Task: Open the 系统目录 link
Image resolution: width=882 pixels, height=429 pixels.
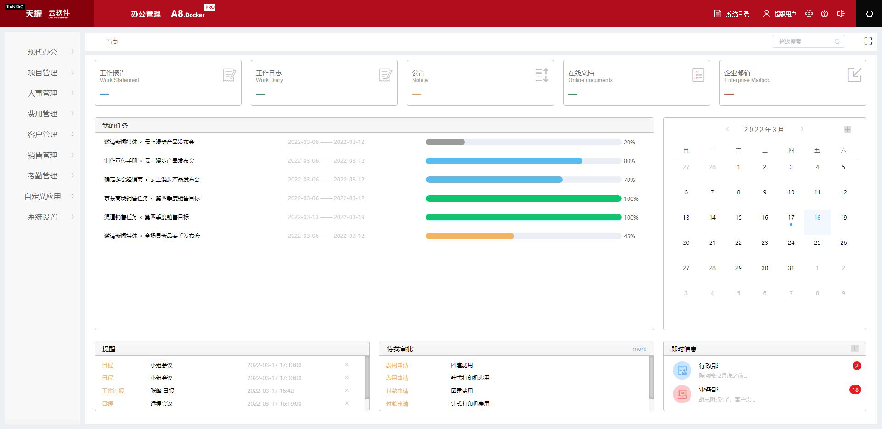Action: tap(732, 14)
